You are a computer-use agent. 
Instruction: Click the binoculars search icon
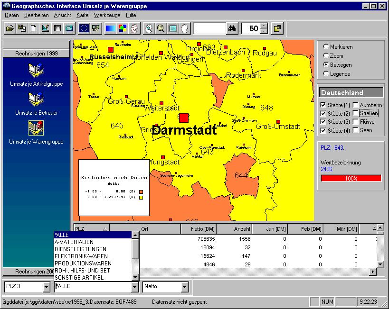(232, 28)
